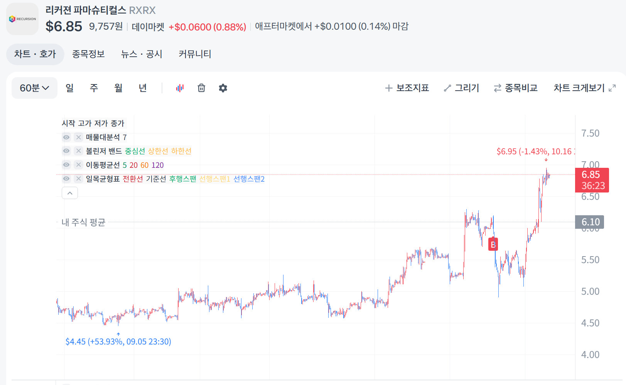Click the 이동평균선 indicator name
The height and width of the screenshot is (385, 626).
click(x=103, y=165)
